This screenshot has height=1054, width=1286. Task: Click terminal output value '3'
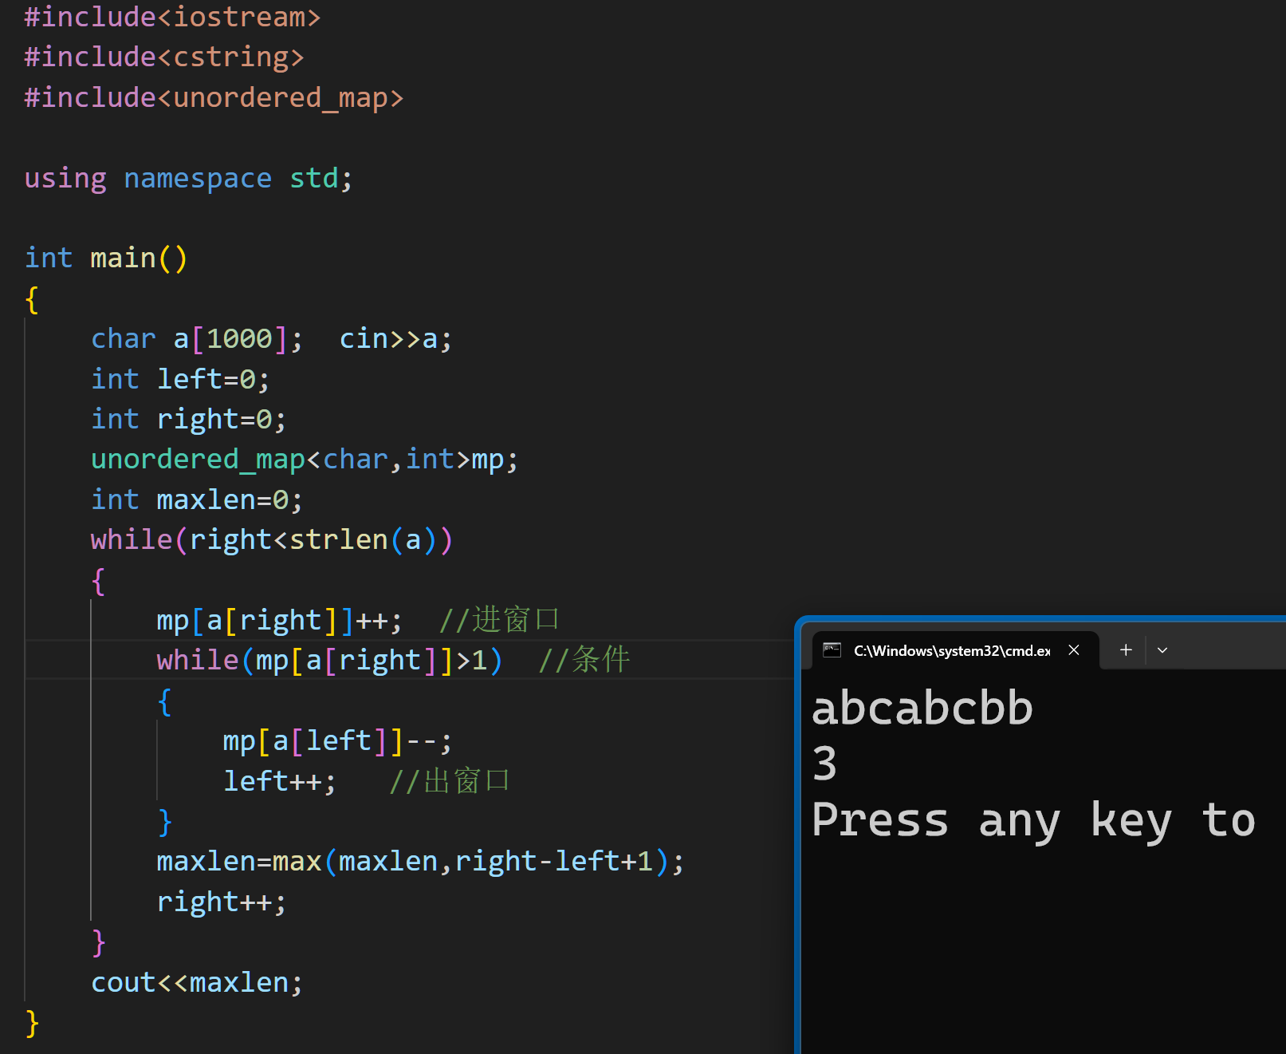coord(825,764)
